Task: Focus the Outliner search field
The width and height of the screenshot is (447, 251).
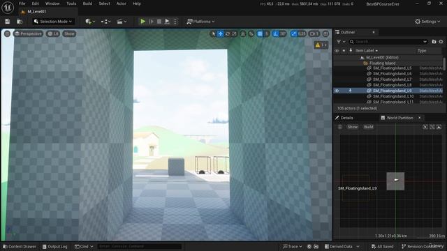Action: (388, 42)
